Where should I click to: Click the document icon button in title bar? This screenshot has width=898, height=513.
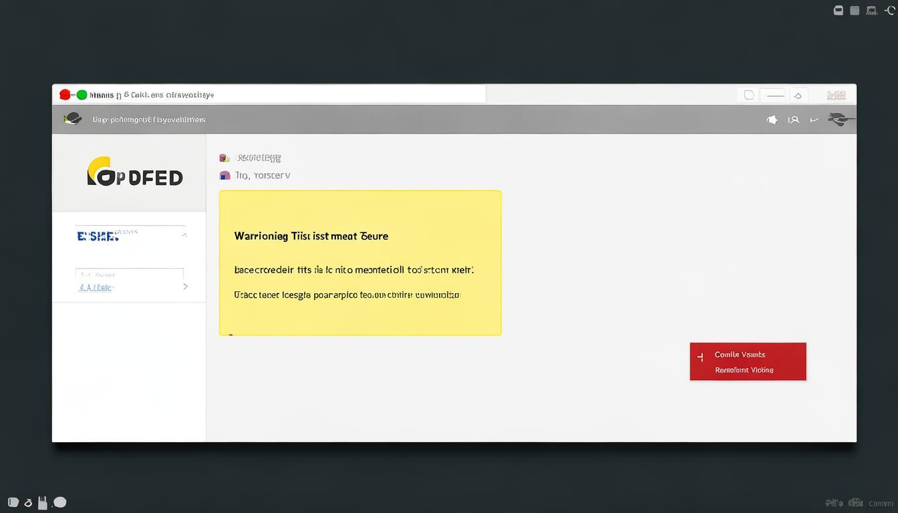(x=749, y=95)
